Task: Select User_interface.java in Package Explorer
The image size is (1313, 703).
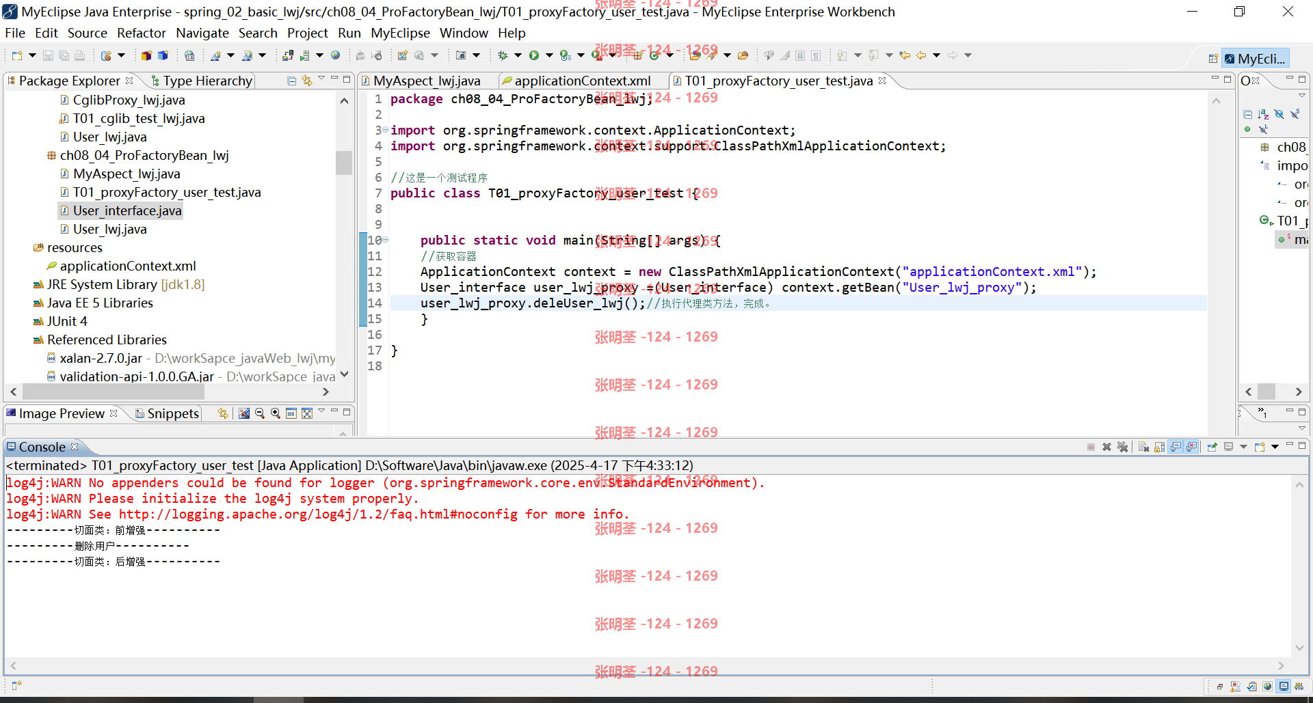Action: click(127, 210)
